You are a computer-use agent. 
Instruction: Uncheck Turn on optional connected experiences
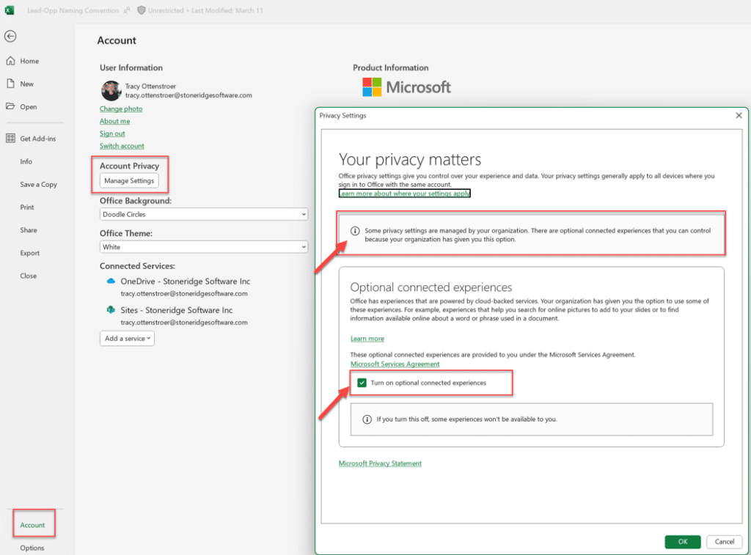(362, 383)
